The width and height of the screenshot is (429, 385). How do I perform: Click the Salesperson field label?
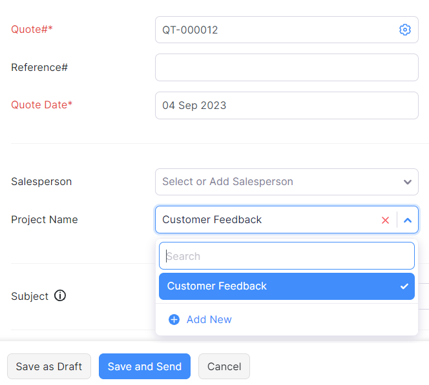tap(41, 182)
